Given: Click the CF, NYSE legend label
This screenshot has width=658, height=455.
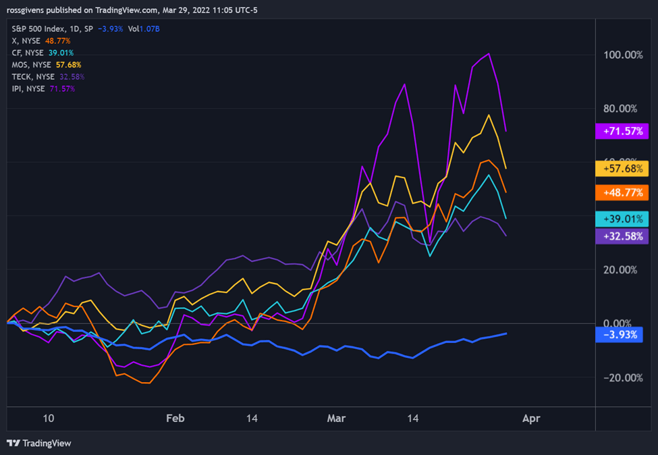Looking at the screenshot, I should click(x=27, y=53).
